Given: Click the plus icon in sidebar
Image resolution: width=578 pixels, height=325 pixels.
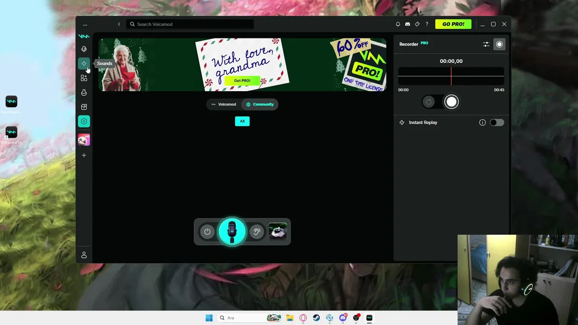Looking at the screenshot, I should (x=84, y=155).
